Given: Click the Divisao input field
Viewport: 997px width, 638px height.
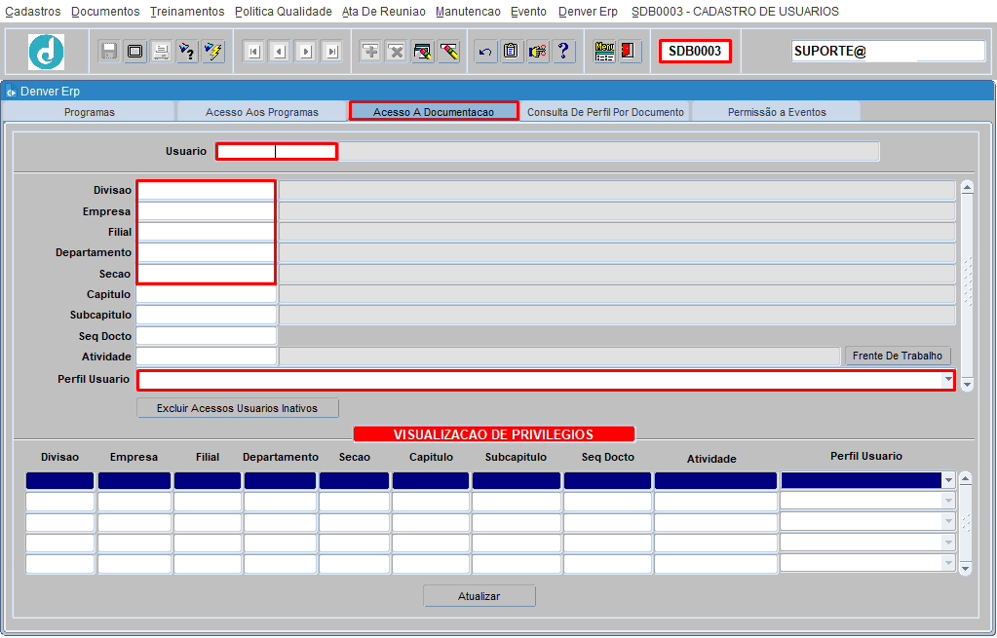Looking at the screenshot, I should pos(206,190).
